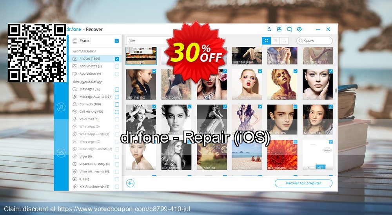Check the KIK Attachments checkbox

[117, 186]
